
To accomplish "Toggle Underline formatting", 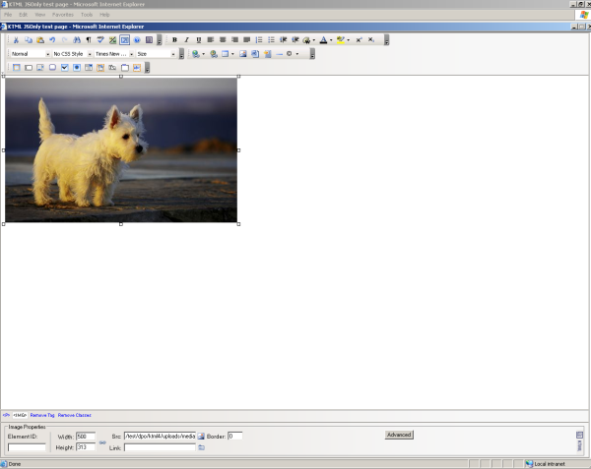I will click(198, 40).
